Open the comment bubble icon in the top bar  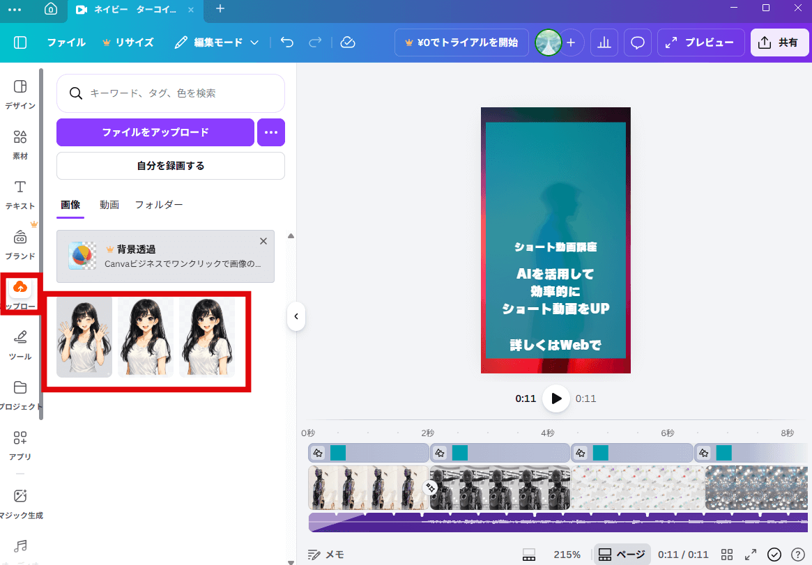coord(637,42)
